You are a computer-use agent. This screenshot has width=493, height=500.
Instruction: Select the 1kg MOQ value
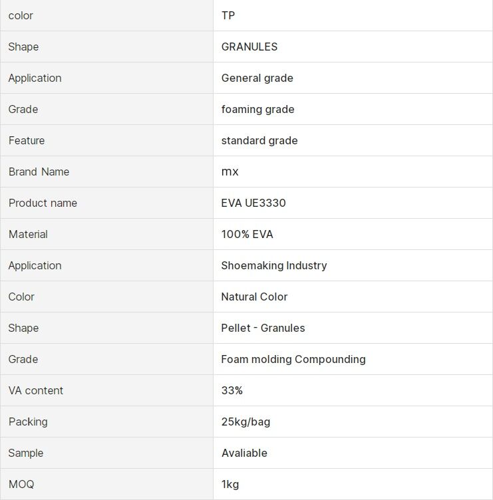[x=230, y=484]
